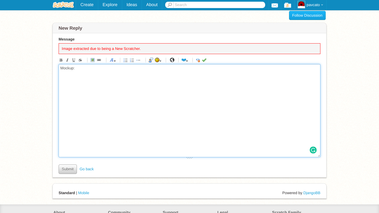
Task: Apply strikethrough formatting
Action: coord(80,60)
